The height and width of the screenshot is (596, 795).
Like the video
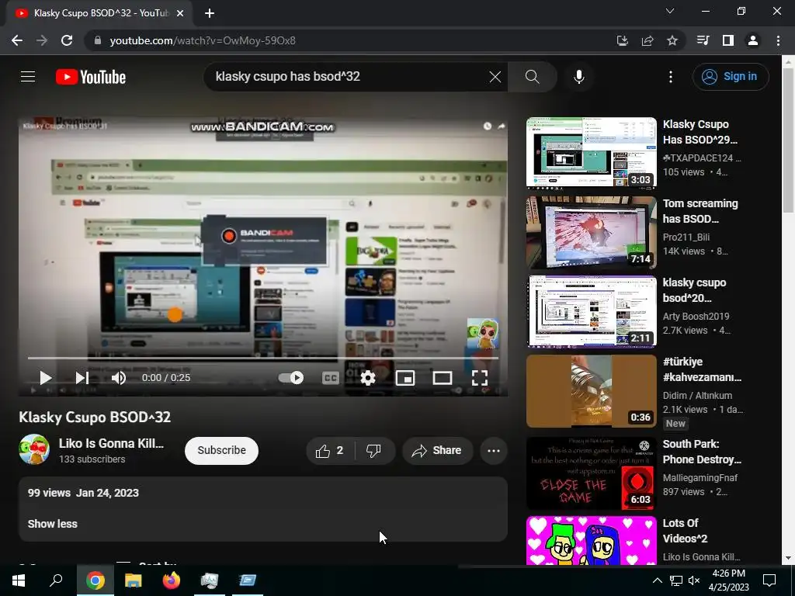point(329,451)
